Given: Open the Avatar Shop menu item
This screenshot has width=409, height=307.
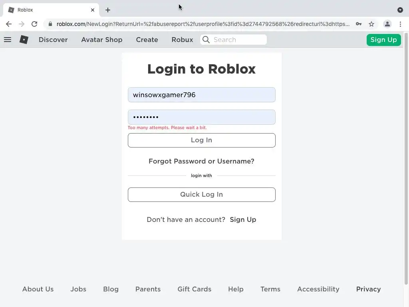Looking at the screenshot, I should (x=102, y=40).
